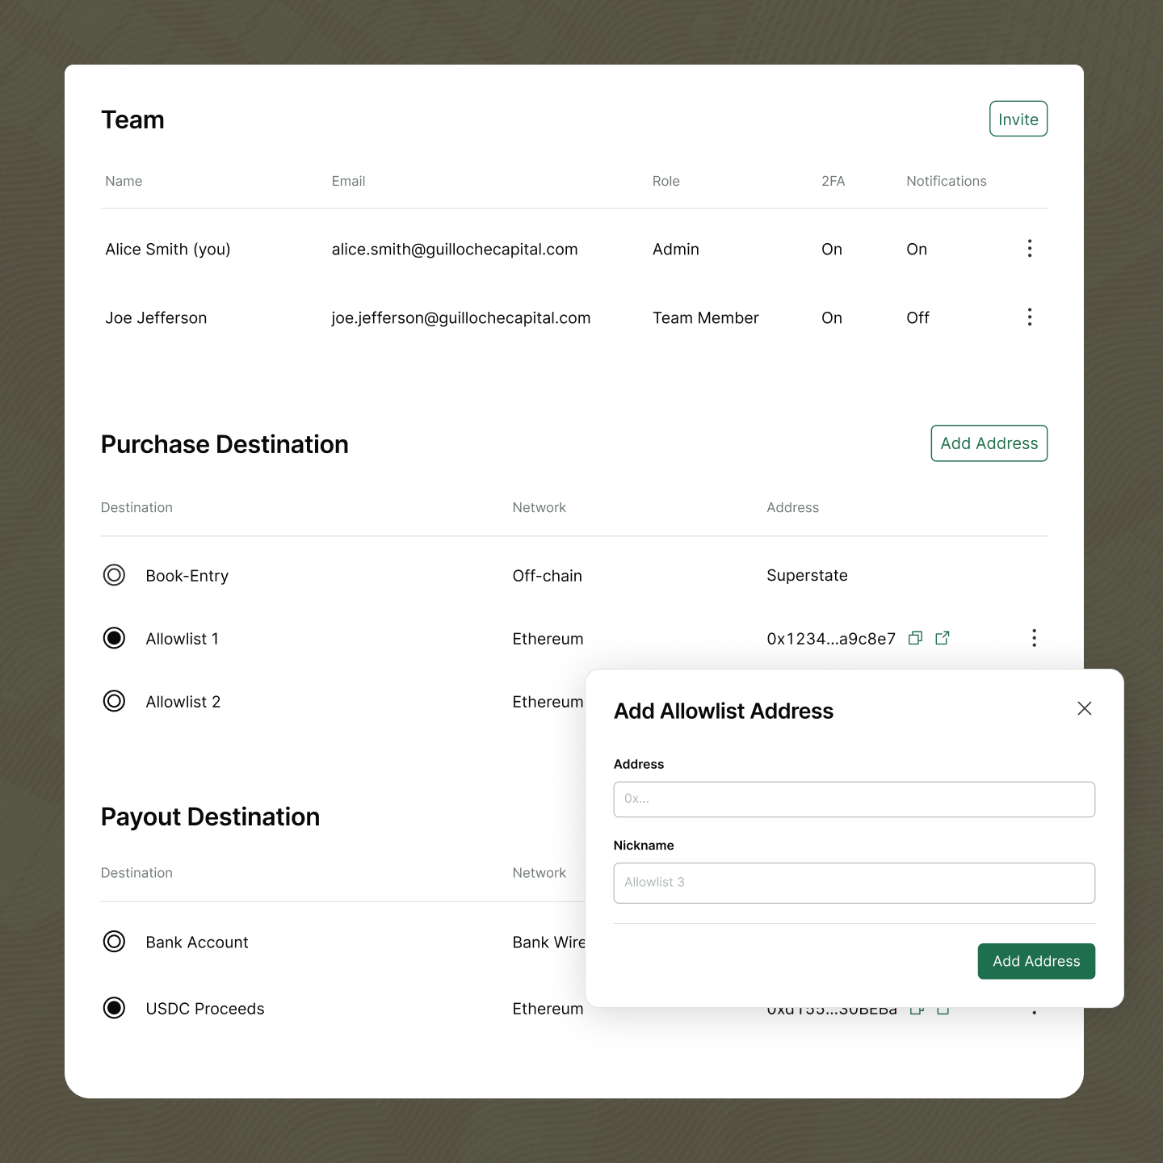Submit the green Add Address button

click(x=1035, y=961)
